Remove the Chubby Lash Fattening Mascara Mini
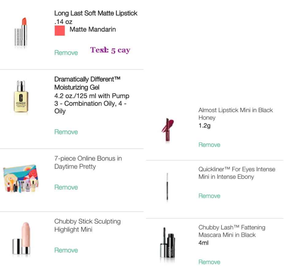This screenshot has height=274, width=284. (x=209, y=262)
